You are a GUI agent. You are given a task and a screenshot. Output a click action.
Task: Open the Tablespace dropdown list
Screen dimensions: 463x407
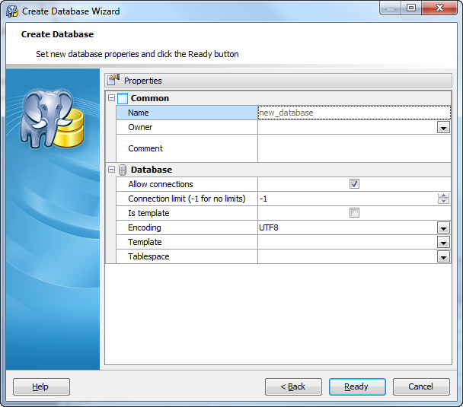[x=443, y=257]
